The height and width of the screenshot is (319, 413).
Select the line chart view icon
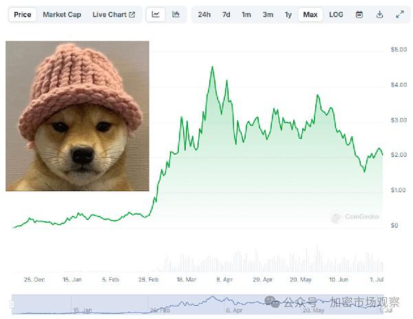click(156, 14)
